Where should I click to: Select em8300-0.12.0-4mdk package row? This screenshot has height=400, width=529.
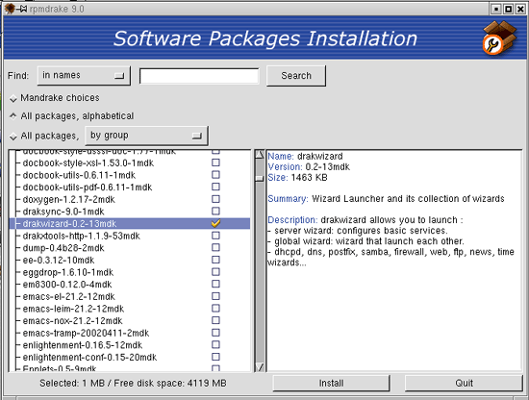(x=130, y=285)
